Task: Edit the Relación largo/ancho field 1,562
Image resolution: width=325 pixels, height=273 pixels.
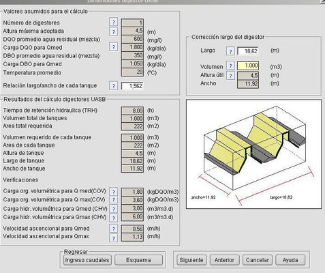Action: 132,86
